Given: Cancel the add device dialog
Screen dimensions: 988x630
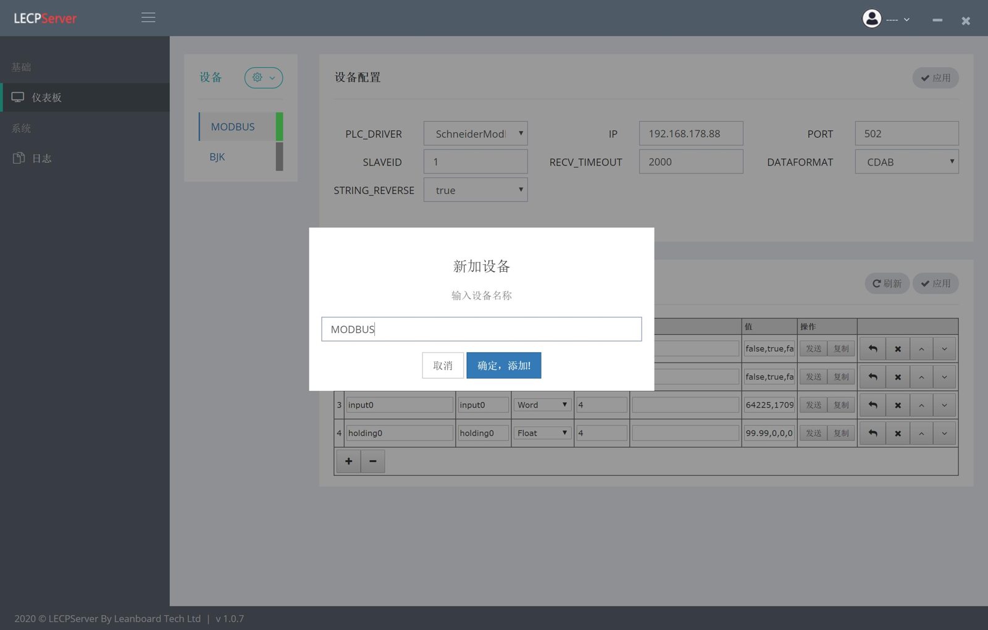Looking at the screenshot, I should pos(443,366).
